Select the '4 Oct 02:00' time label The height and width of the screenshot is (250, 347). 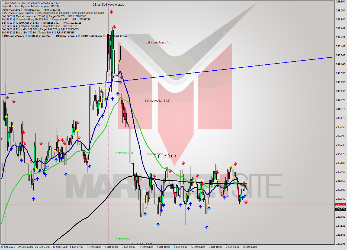click(x=146, y=247)
